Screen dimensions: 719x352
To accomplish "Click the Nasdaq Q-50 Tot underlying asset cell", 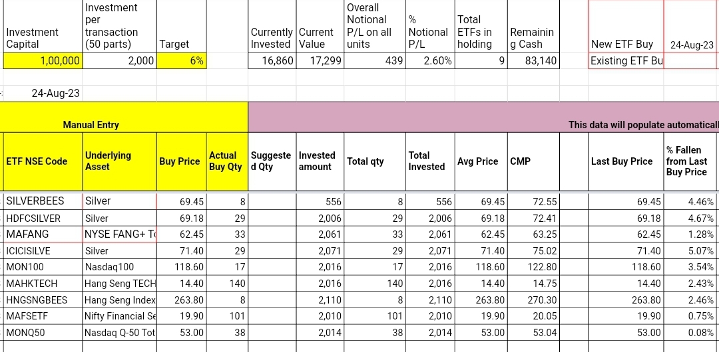I will (120, 333).
